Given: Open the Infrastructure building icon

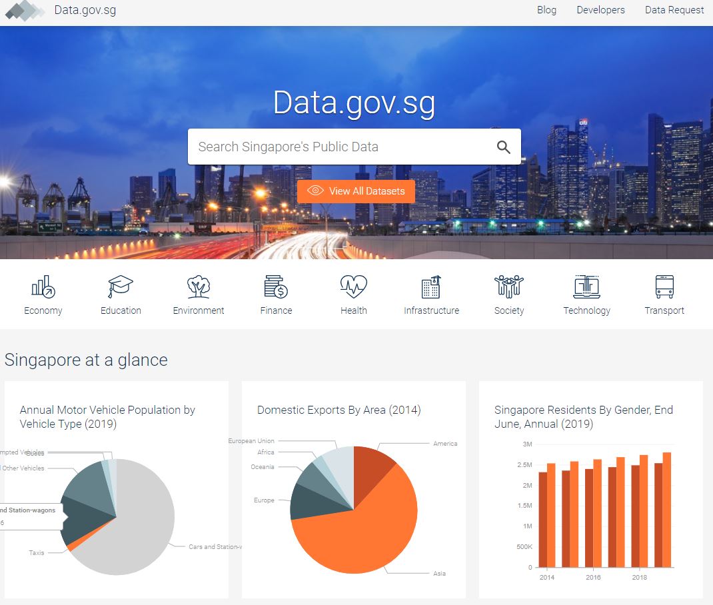Looking at the screenshot, I should (x=431, y=287).
